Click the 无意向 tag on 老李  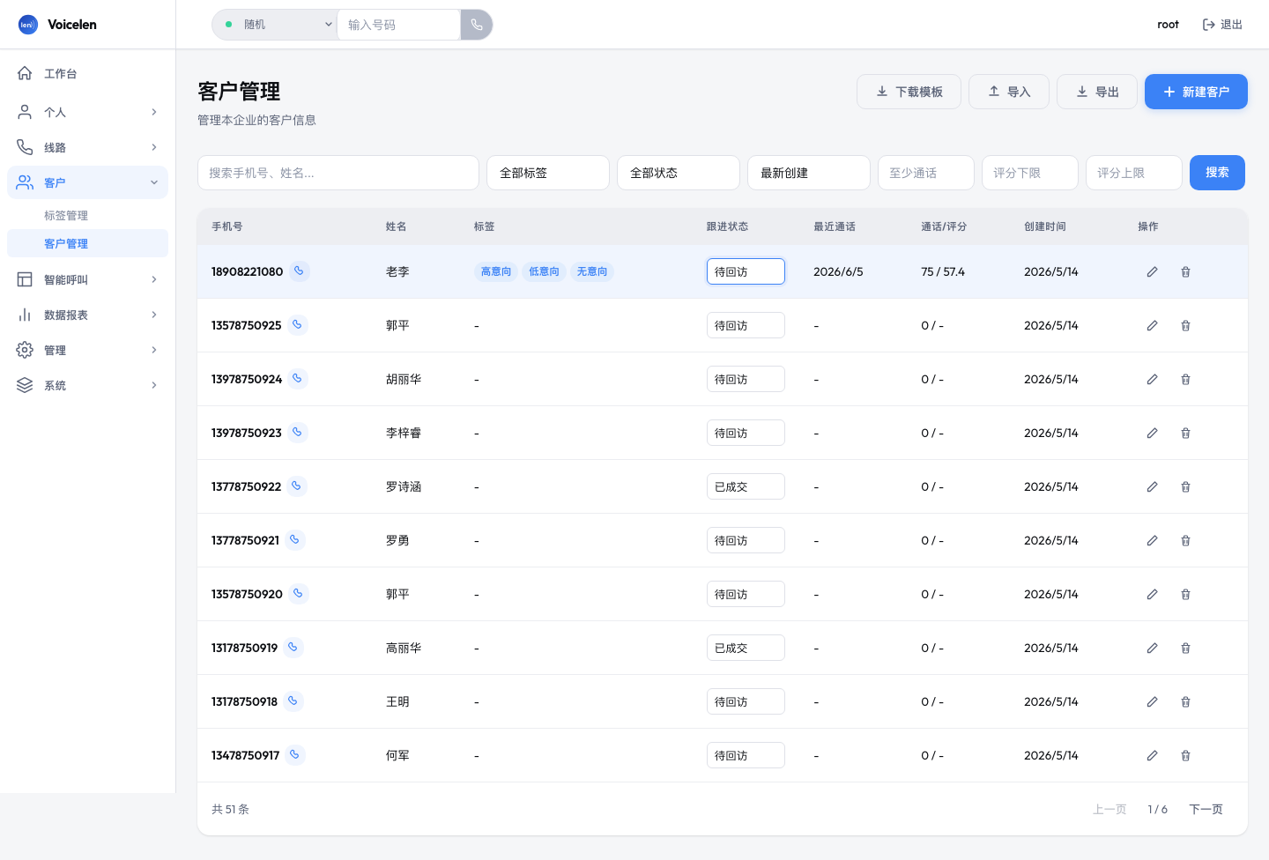pos(592,271)
